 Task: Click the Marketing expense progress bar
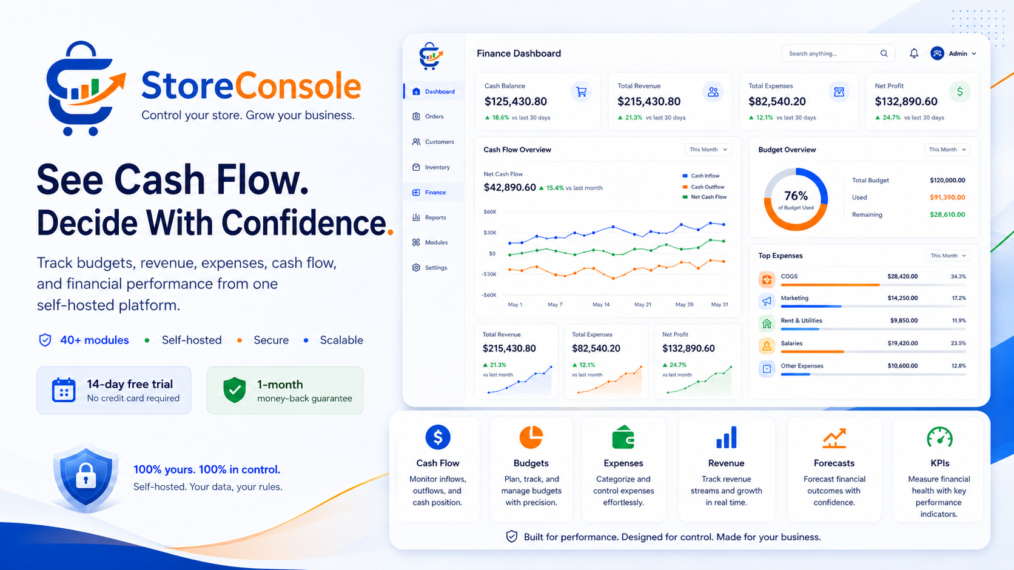pyautogui.click(x=873, y=307)
